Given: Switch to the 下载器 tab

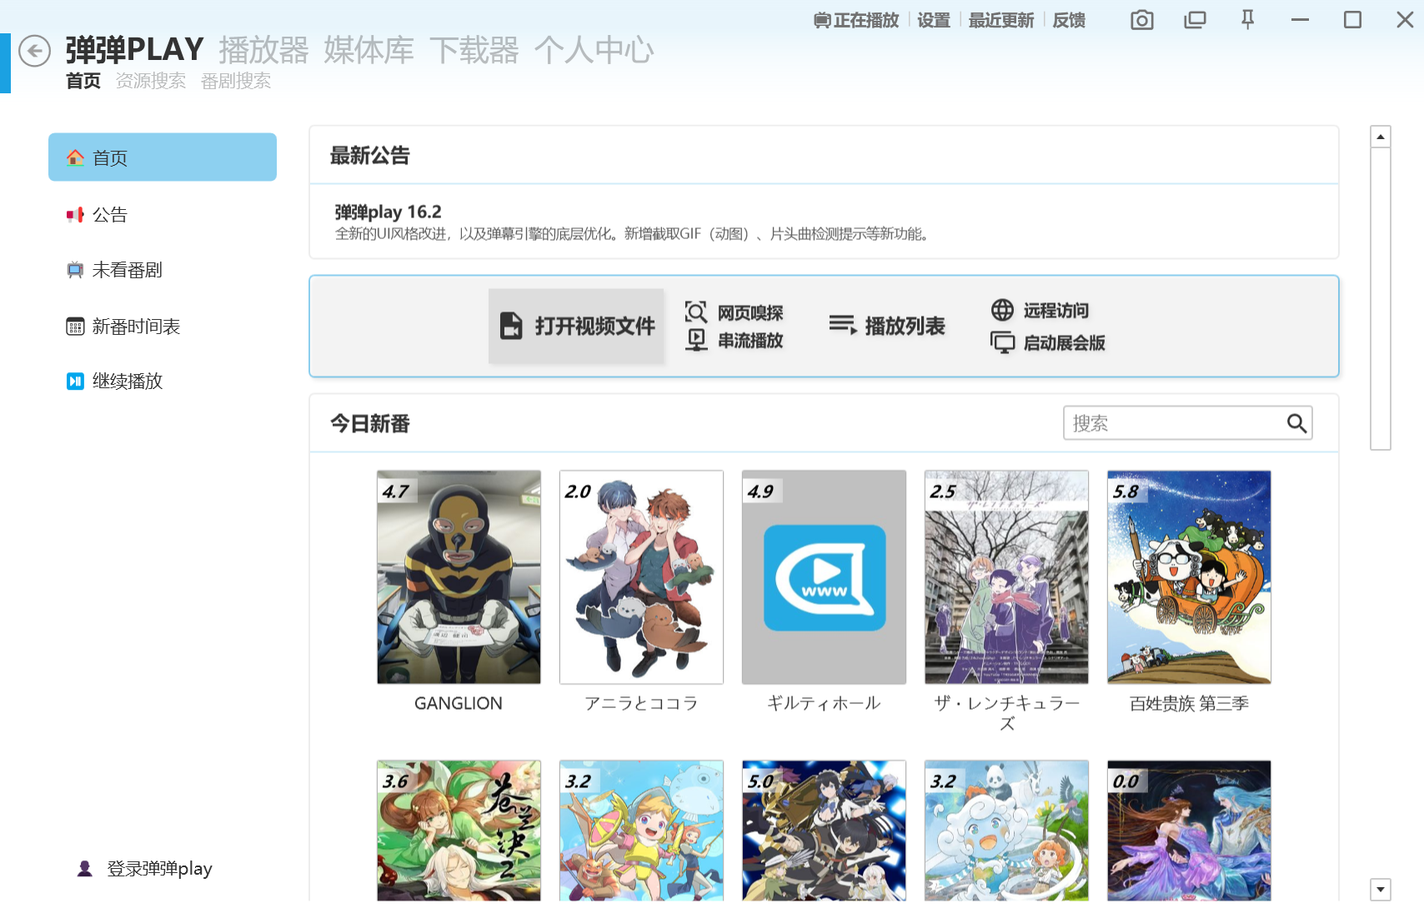Looking at the screenshot, I should coord(475,50).
